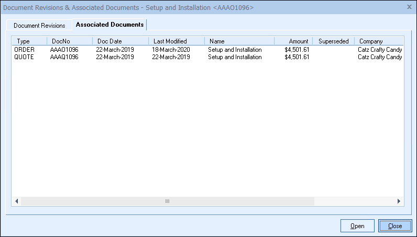The width and height of the screenshot is (417, 237).
Task: Click the 18-March-2020 last modified cell
Action: [x=171, y=50]
